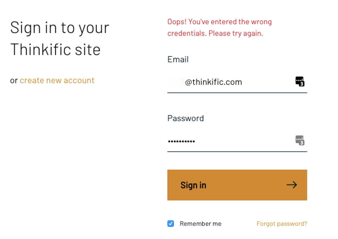Toggle Remember me via its label text

(200, 224)
